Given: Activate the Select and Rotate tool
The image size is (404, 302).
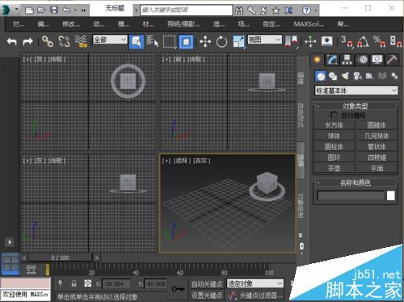Looking at the screenshot, I should click(221, 42).
